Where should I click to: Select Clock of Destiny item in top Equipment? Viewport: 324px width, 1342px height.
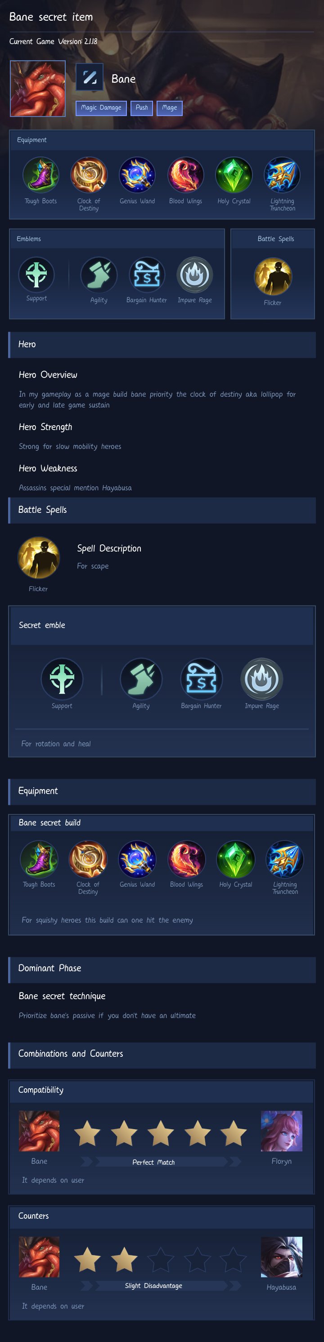89,175
